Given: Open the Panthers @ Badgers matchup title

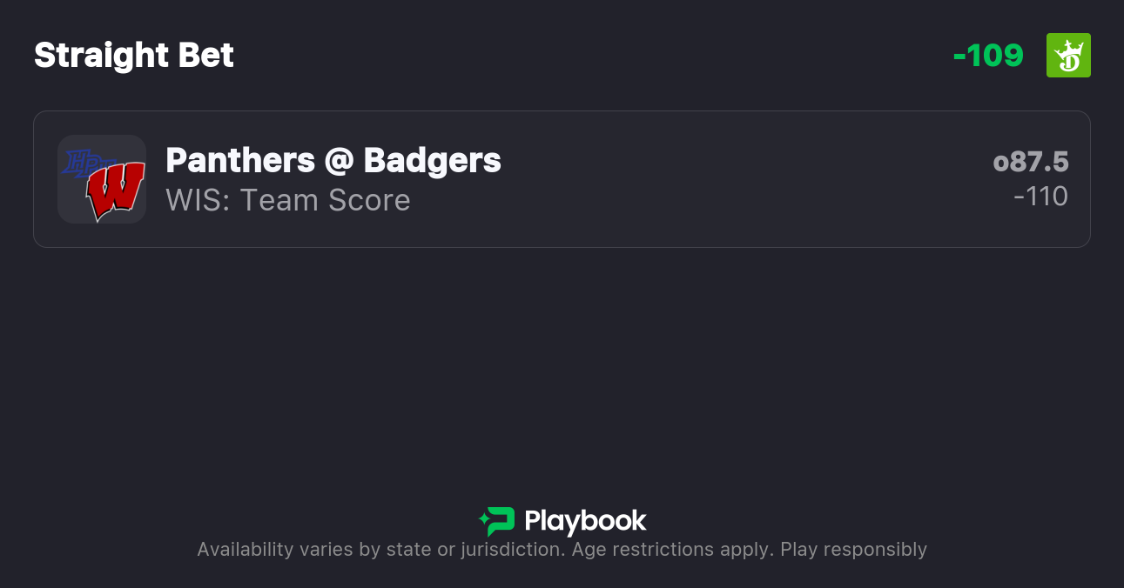Looking at the screenshot, I should pyautogui.click(x=333, y=160).
